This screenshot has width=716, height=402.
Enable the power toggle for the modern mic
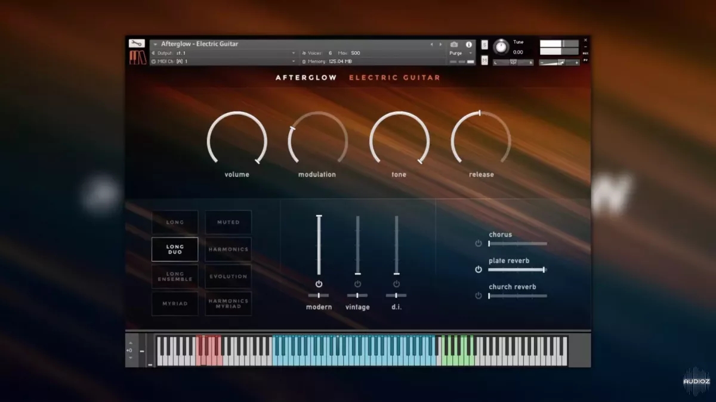click(x=318, y=285)
